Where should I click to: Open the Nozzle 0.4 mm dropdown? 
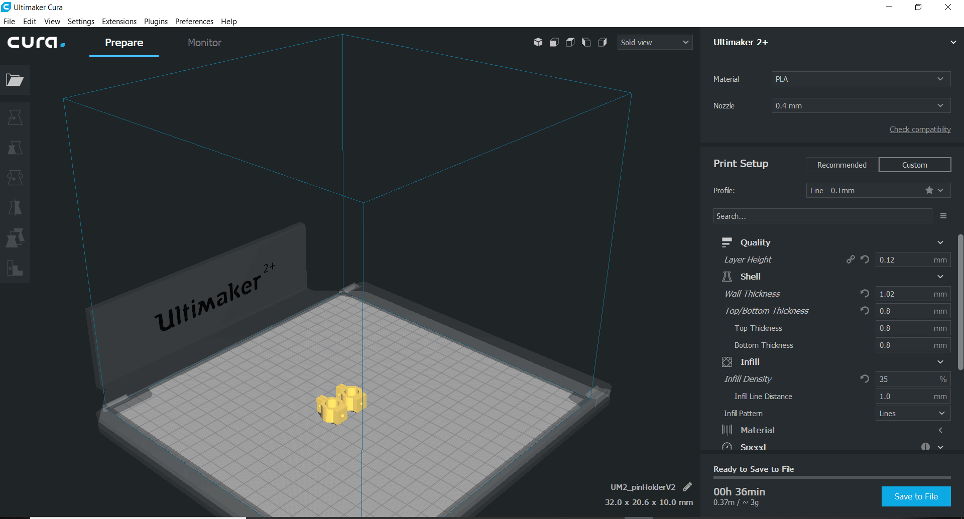tap(861, 105)
